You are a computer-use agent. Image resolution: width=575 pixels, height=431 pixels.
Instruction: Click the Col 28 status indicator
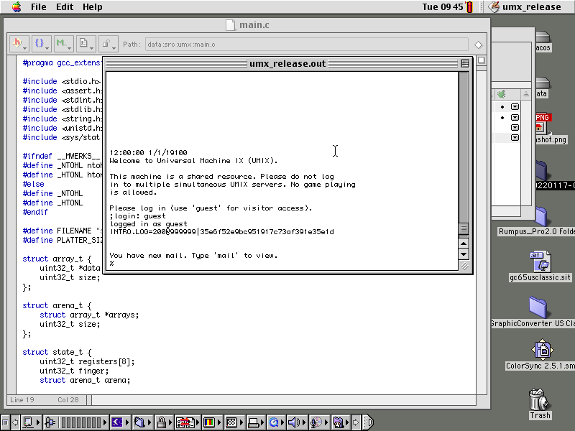point(68,400)
